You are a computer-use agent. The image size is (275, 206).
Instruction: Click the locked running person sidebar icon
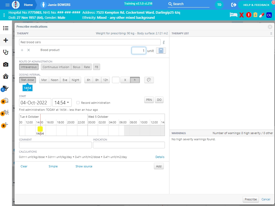tap(5, 113)
